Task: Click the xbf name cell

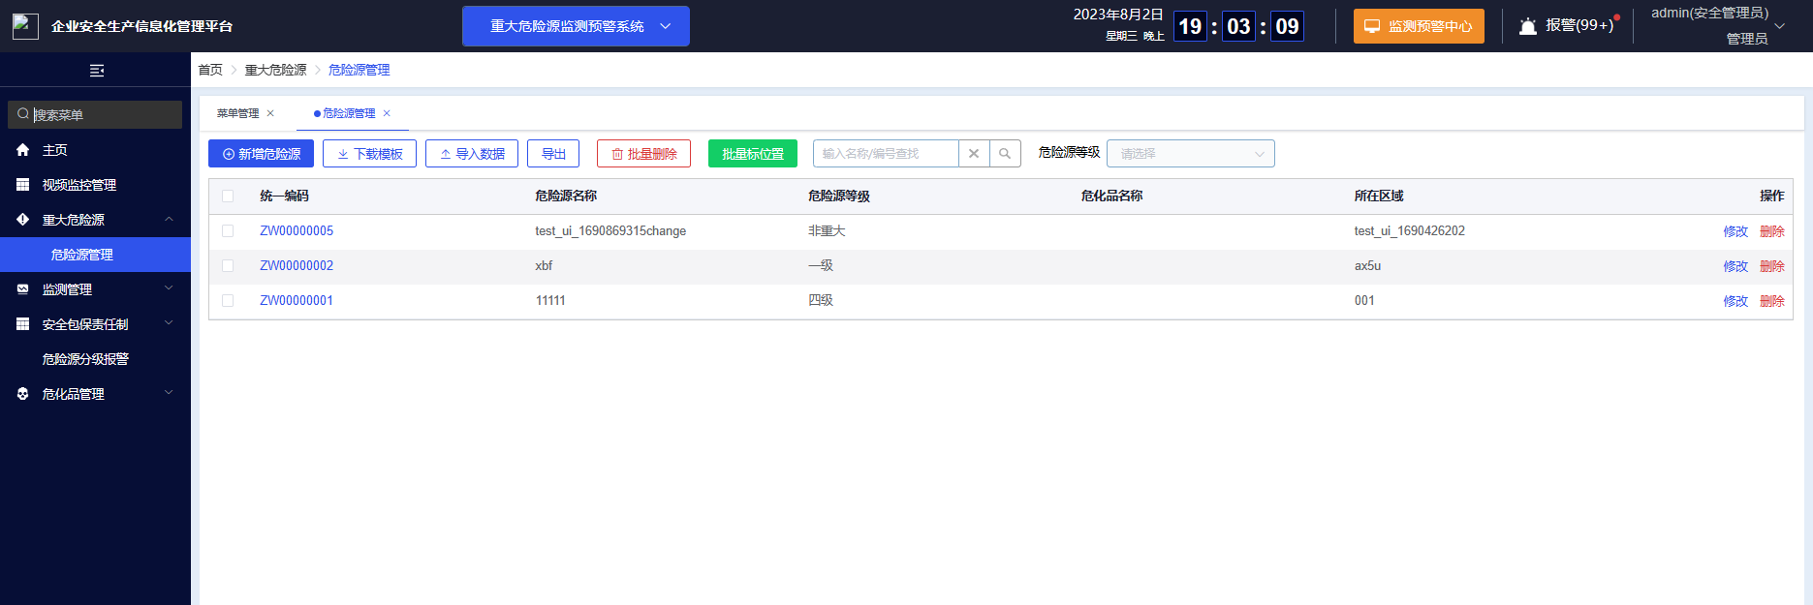Action: coord(544,265)
